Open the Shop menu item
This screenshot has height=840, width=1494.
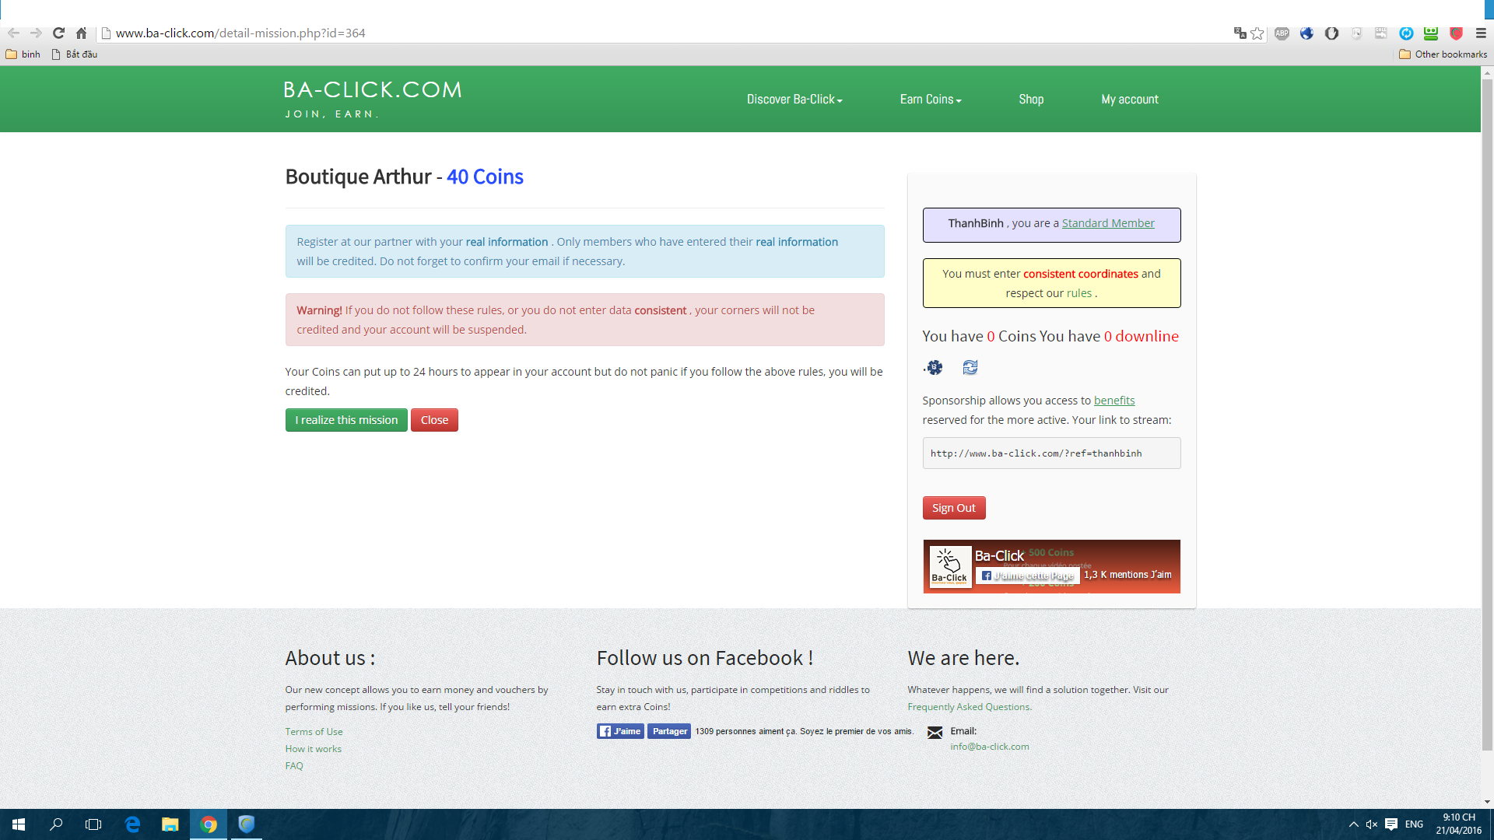1031,100
